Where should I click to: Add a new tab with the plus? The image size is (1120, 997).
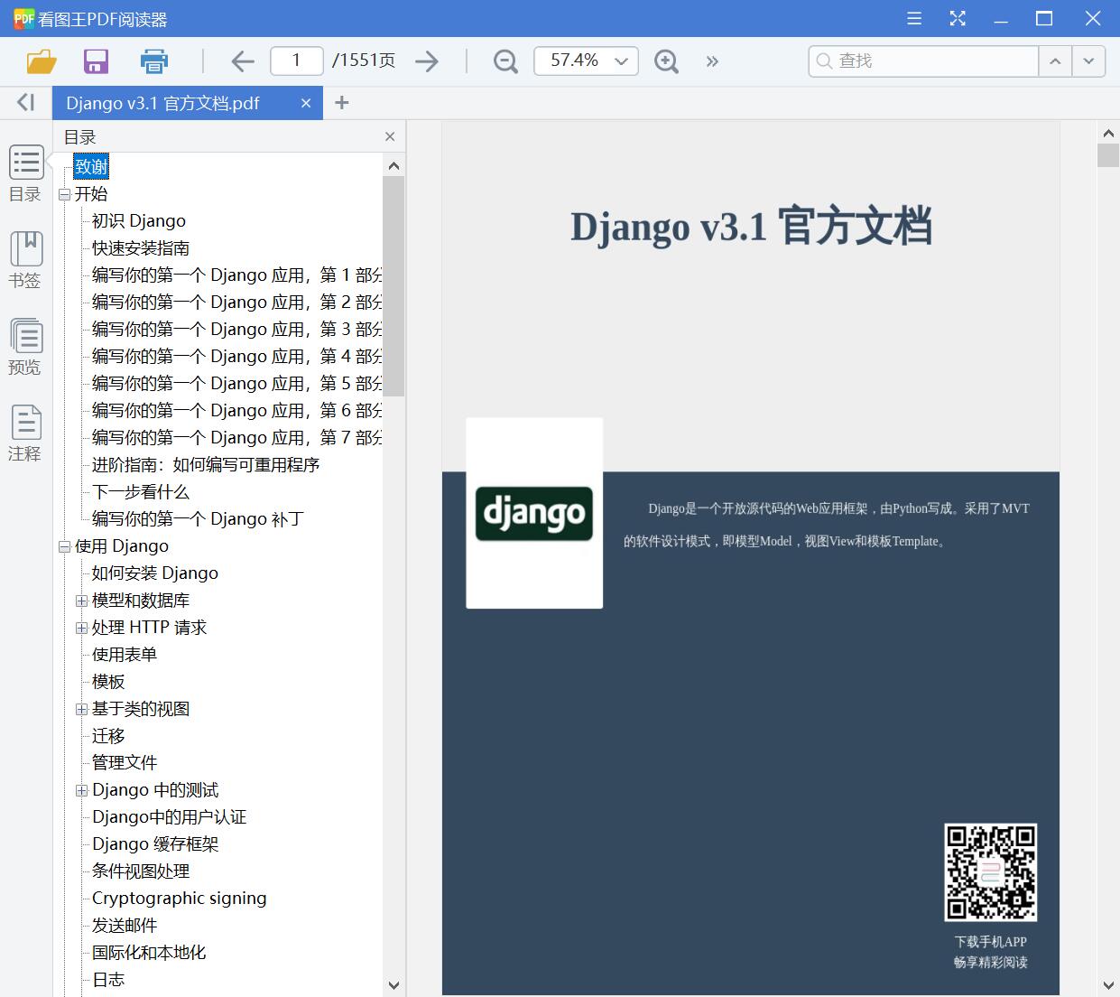click(x=341, y=103)
